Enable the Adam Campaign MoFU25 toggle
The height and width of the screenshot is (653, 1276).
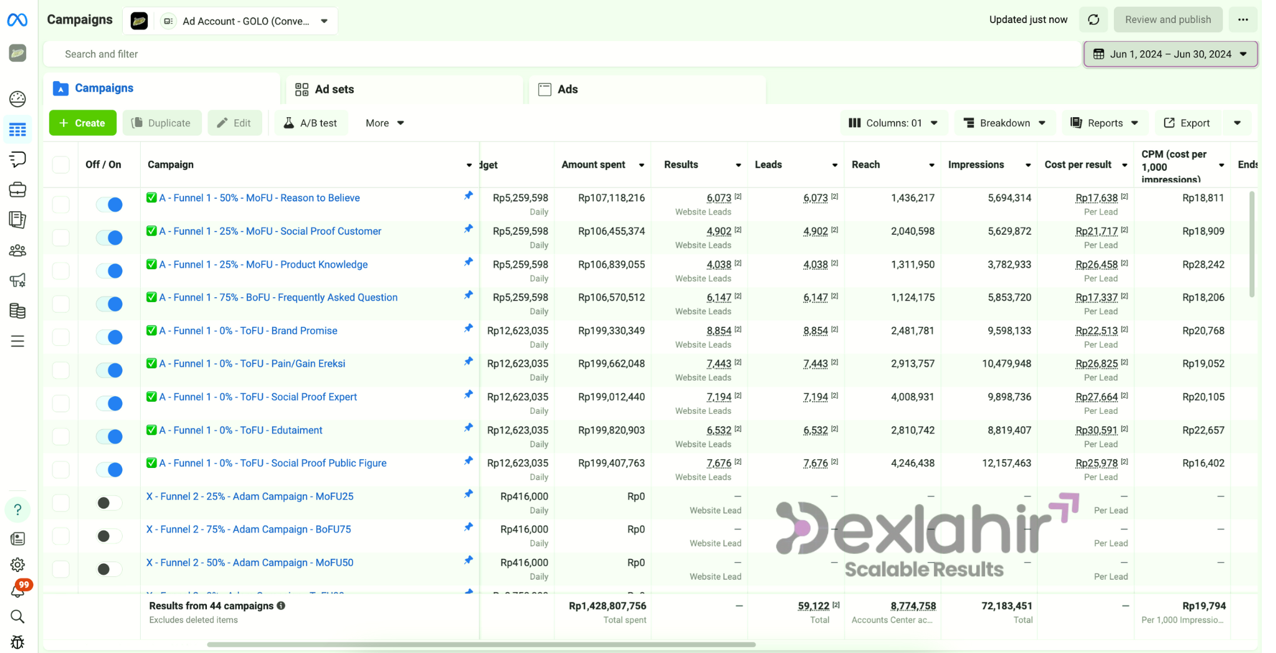point(110,503)
